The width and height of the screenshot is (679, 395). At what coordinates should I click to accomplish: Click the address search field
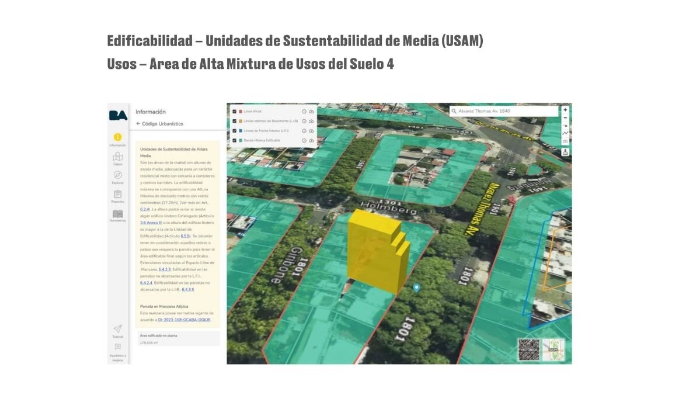point(504,111)
